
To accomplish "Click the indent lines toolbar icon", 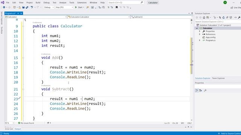I will click(108, 7).
